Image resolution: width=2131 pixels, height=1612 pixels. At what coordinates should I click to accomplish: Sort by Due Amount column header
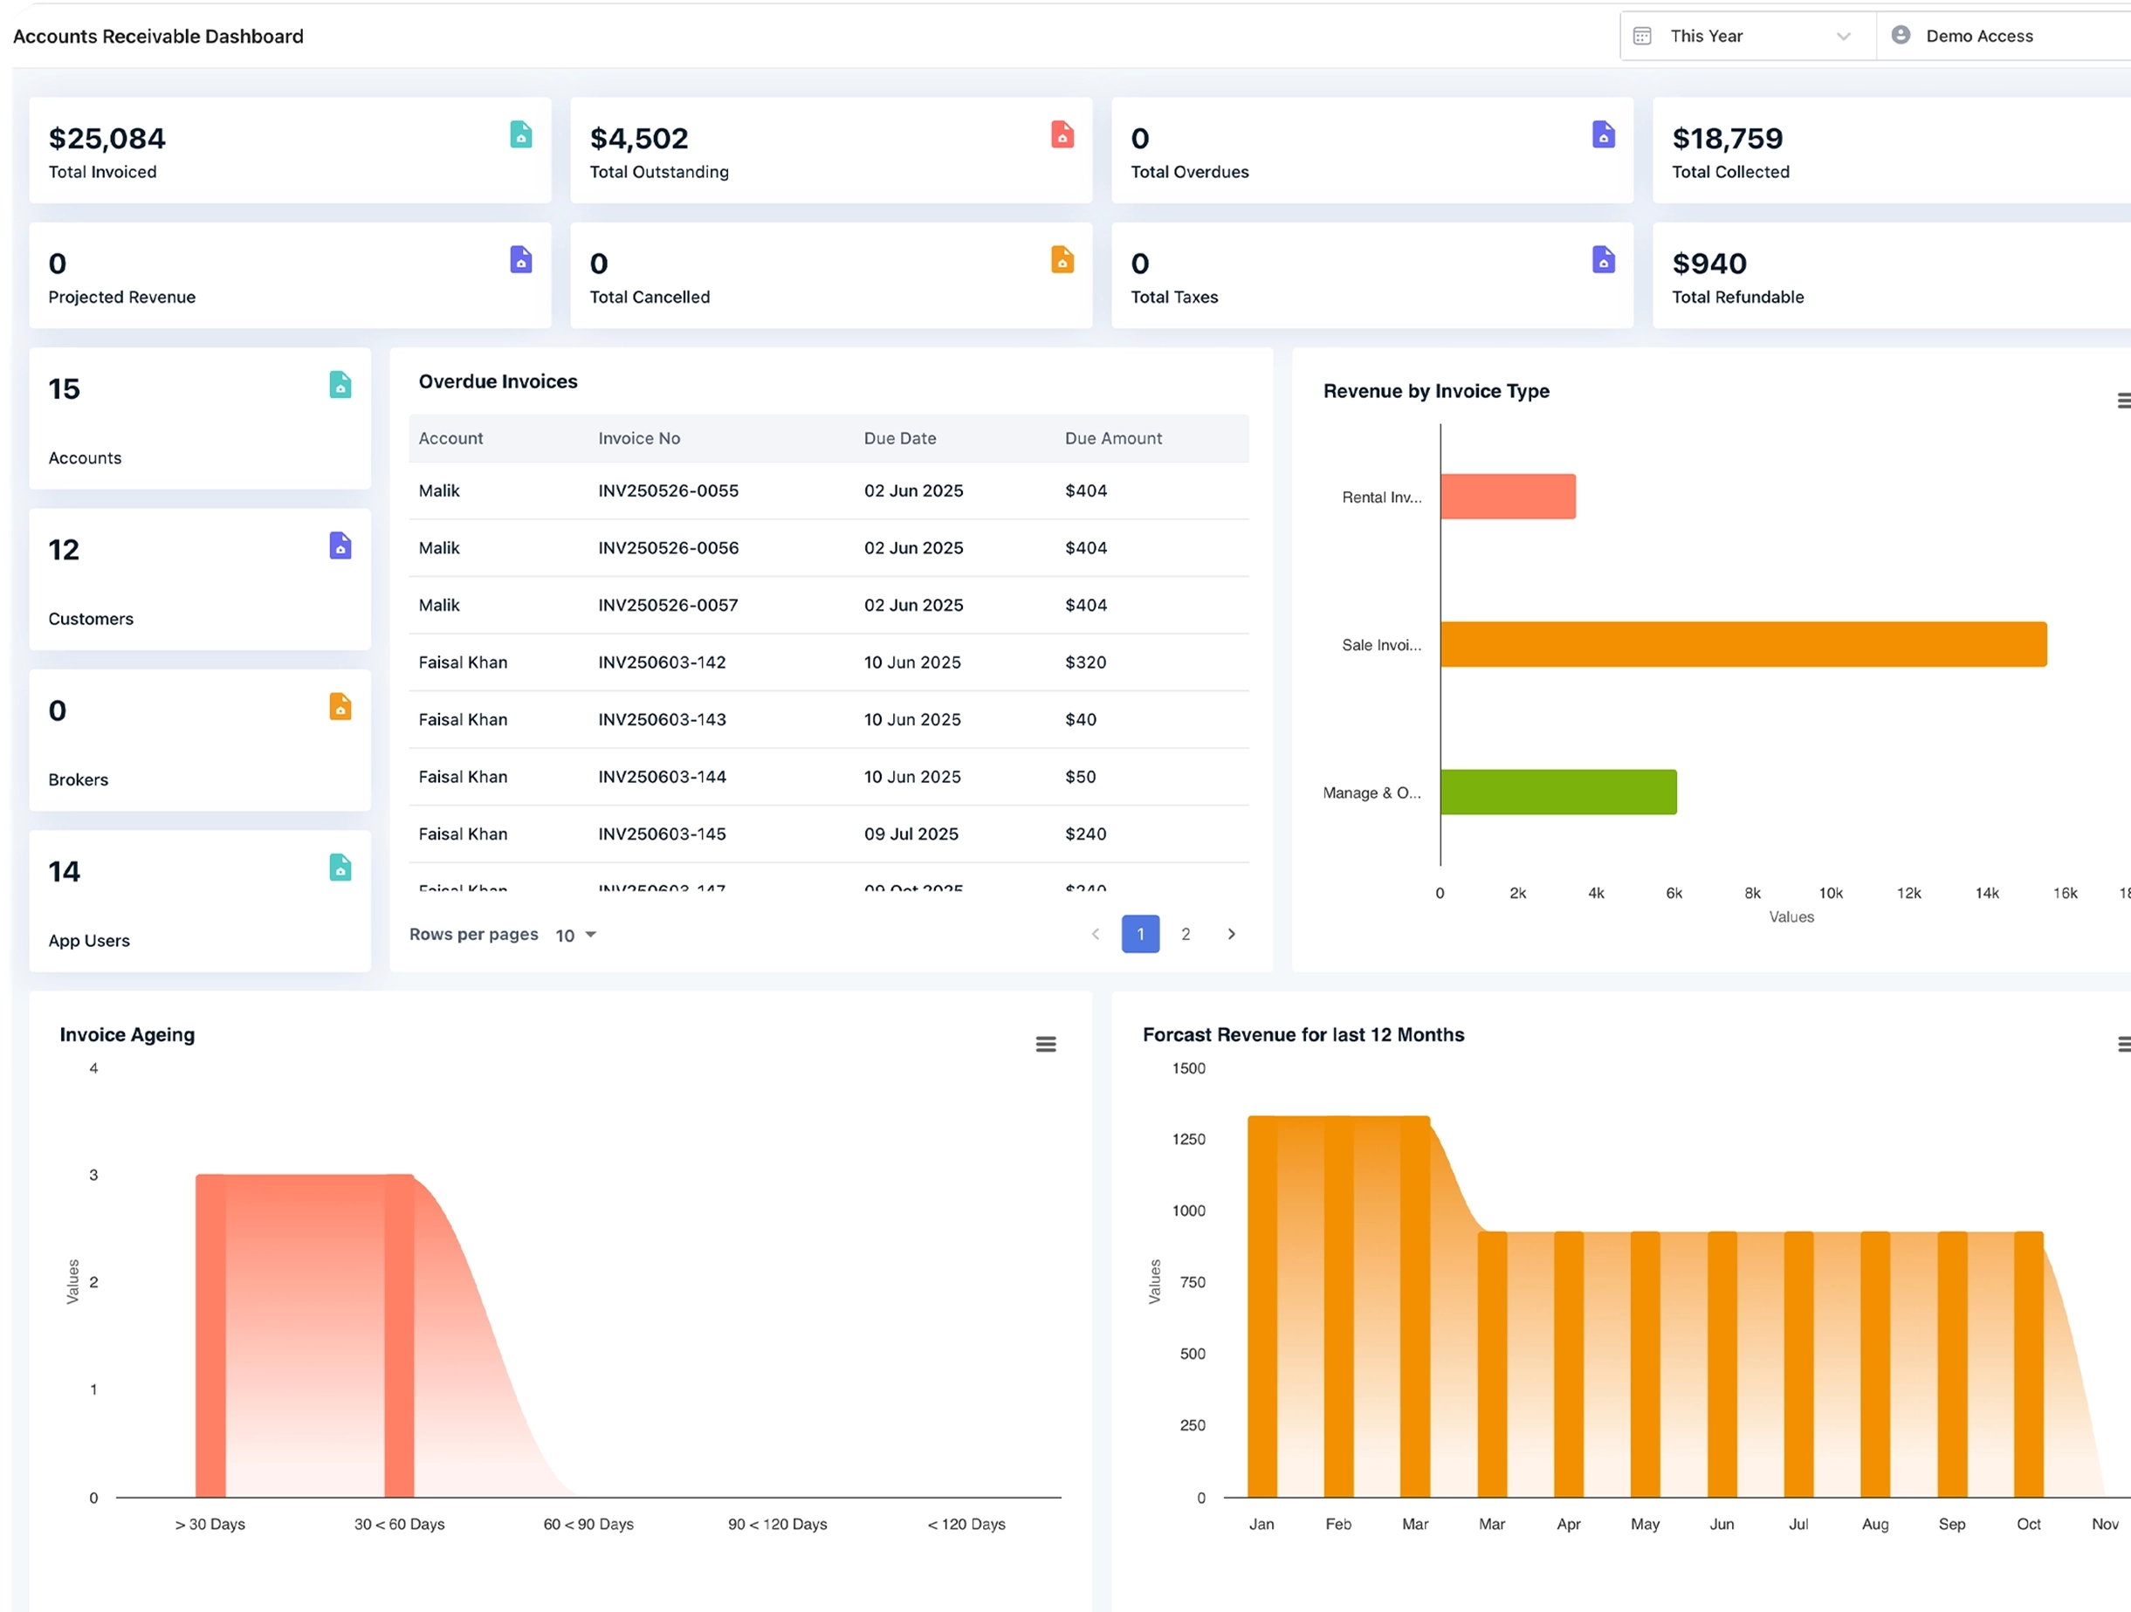point(1113,439)
